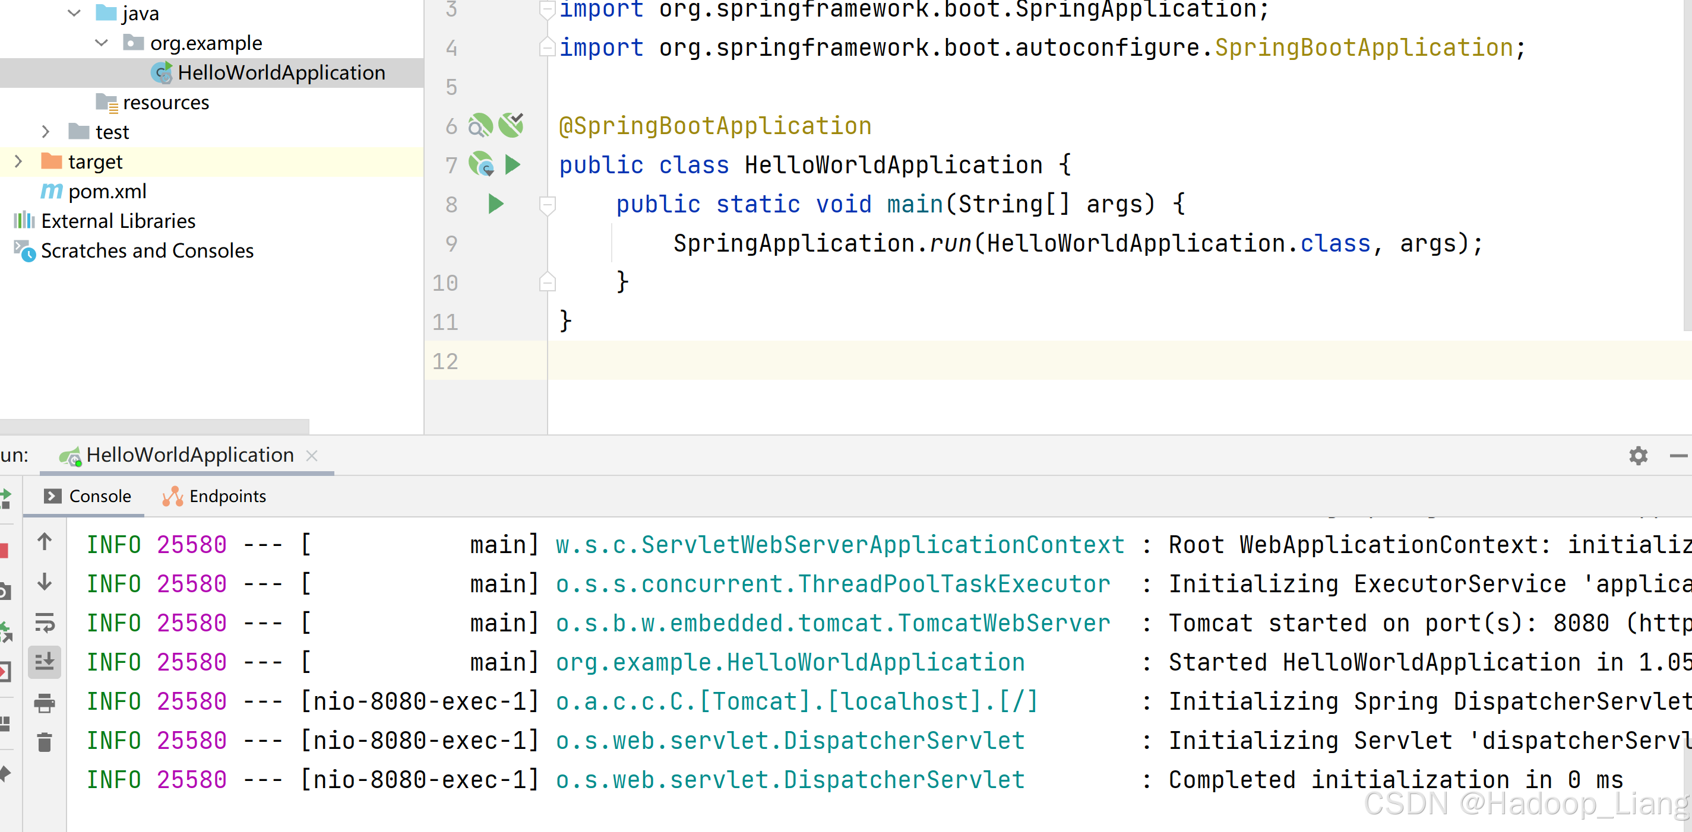Image resolution: width=1692 pixels, height=832 pixels.
Task: Click the empty line 12 in editor
Action: 1119,361
